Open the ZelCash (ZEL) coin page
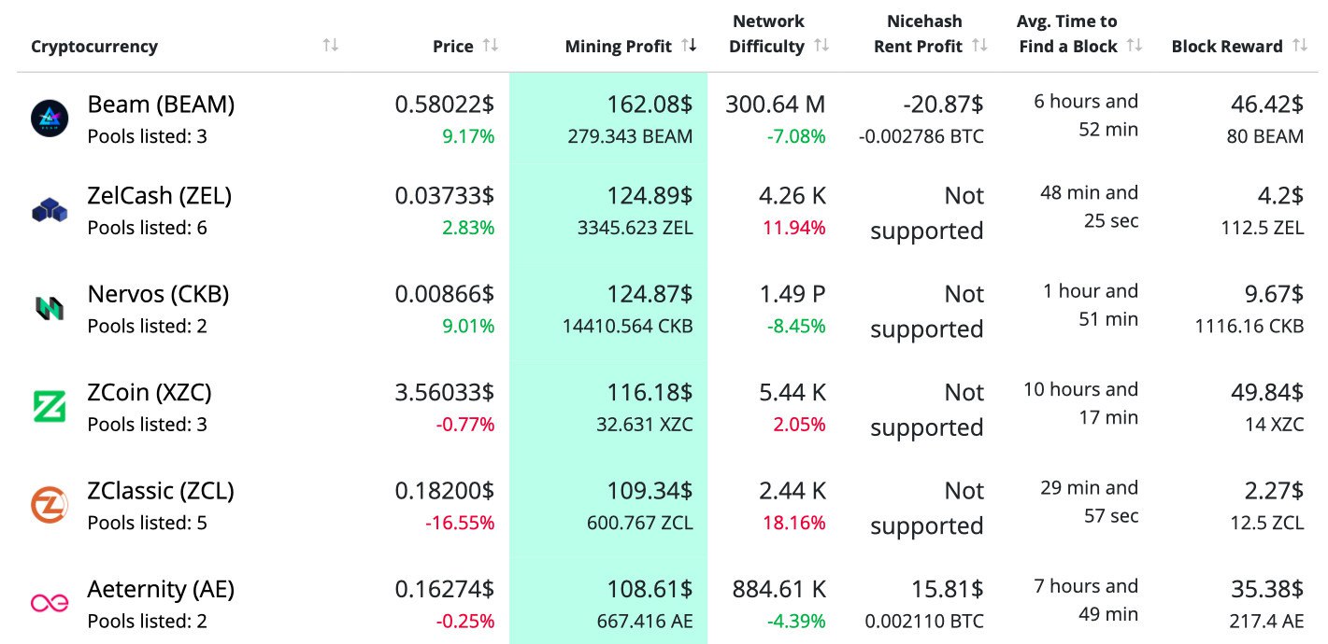Image resolution: width=1328 pixels, height=644 pixels. (x=159, y=196)
